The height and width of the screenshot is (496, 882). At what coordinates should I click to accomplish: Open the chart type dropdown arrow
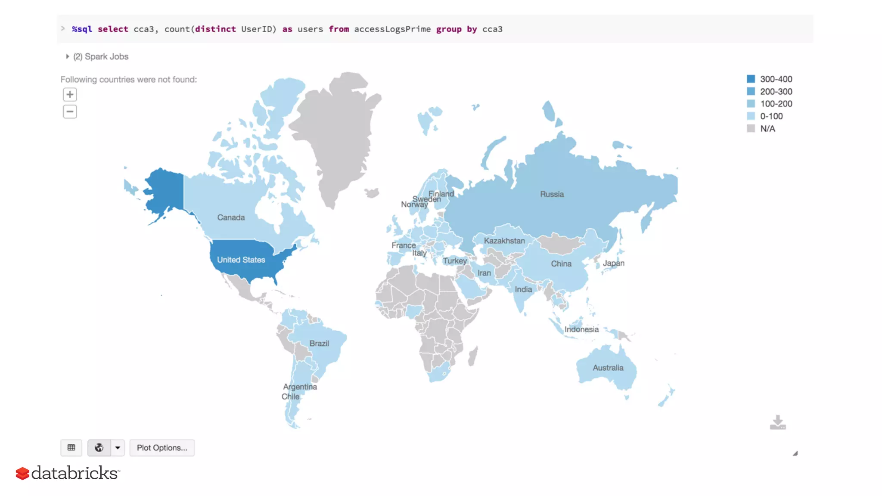tap(118, 448)
